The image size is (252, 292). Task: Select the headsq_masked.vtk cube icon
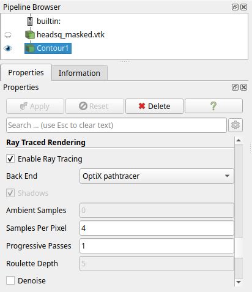click(x=30, y=35)
